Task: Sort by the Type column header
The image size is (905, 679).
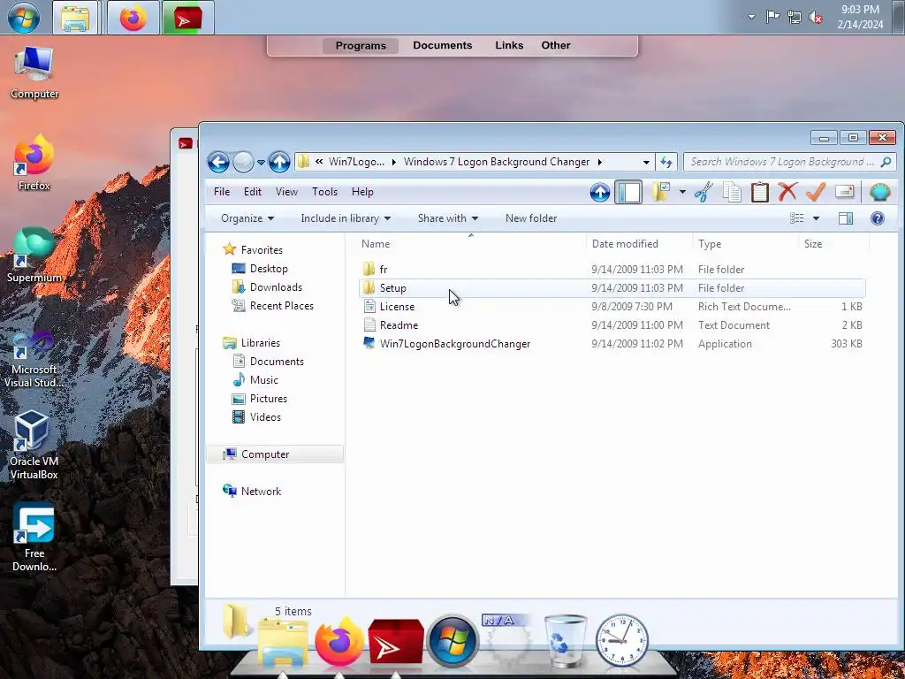Action: 745,244
